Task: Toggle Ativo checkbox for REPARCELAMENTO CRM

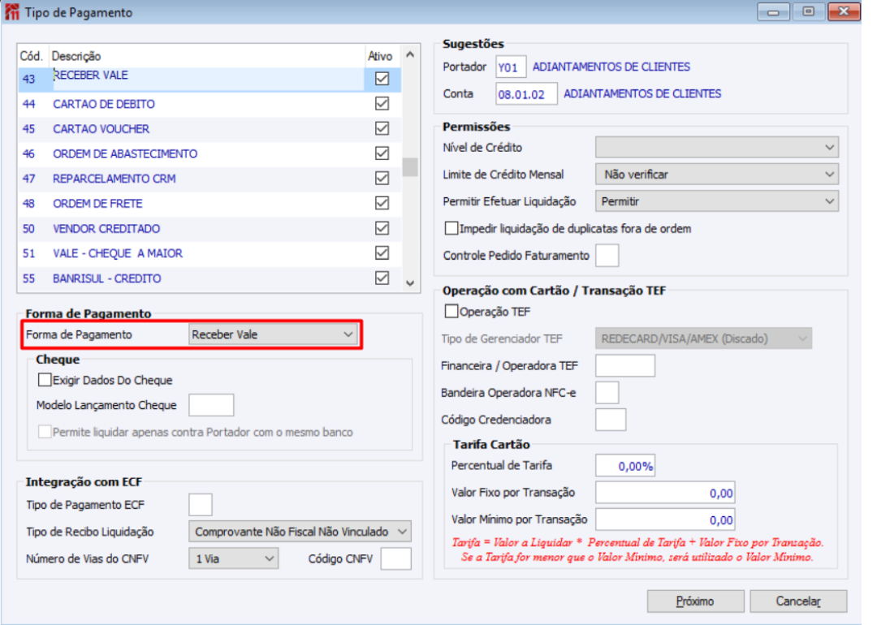Action: tap(382, 179)
